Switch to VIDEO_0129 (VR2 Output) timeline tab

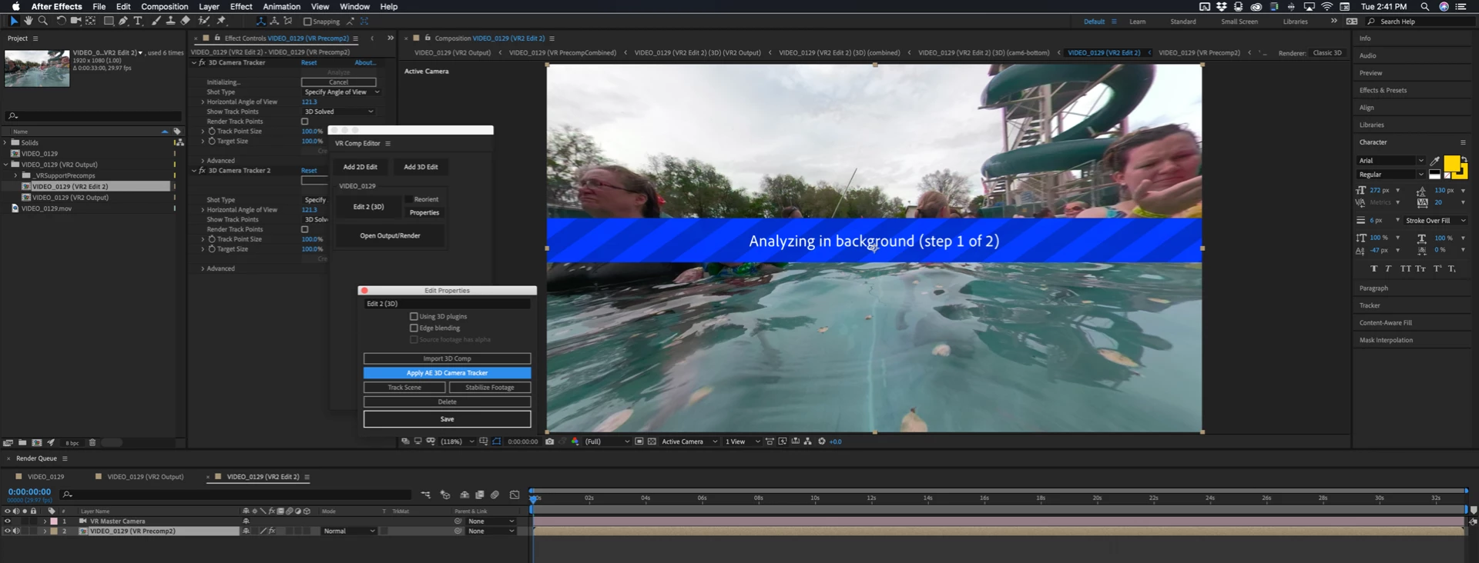pos(146,477)
